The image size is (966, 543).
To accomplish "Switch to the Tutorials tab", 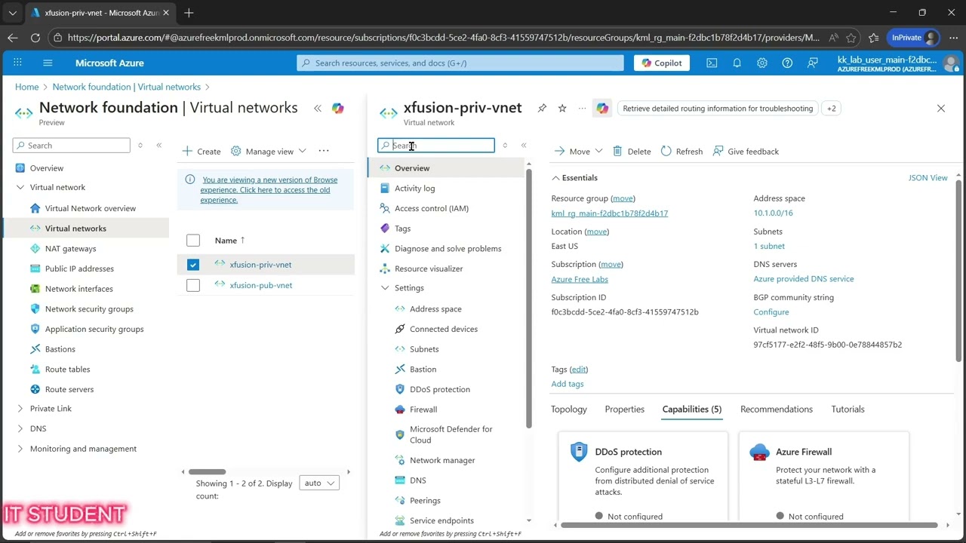I will [x=848, y=410].
